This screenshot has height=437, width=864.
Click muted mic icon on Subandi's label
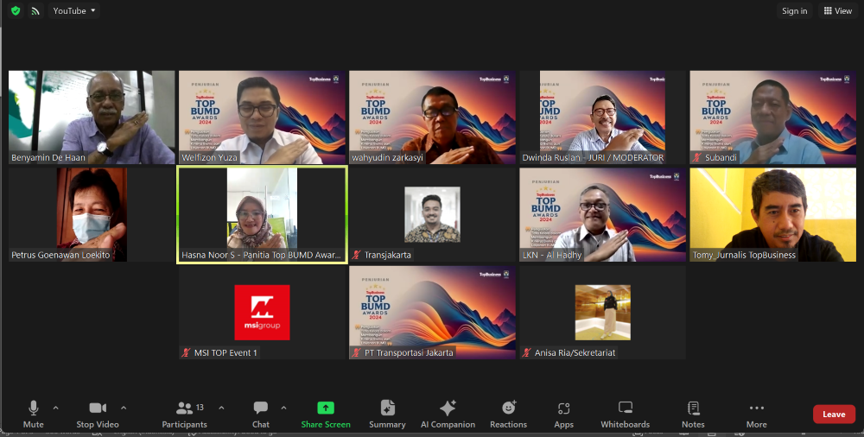[x=697, y=157]
